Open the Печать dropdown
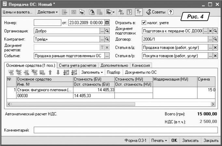The image size is (222, 146). click(x=159, y=140)
